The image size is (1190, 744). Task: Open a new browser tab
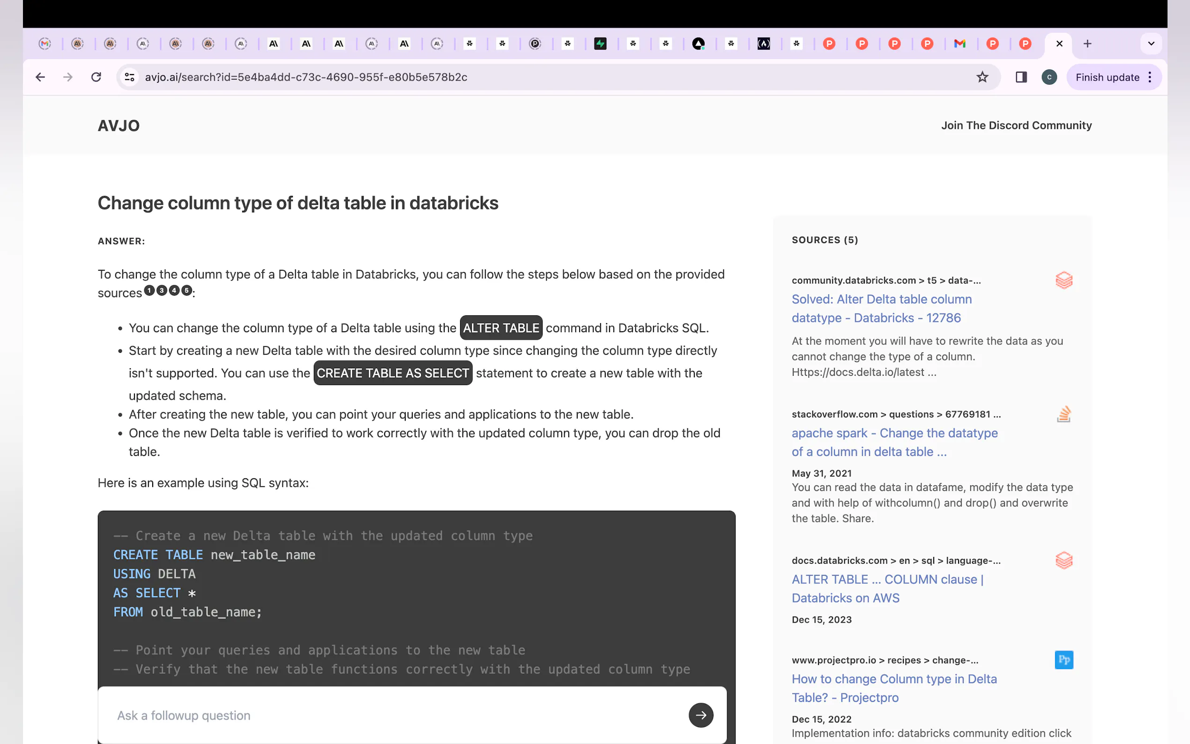point(1087,44)
